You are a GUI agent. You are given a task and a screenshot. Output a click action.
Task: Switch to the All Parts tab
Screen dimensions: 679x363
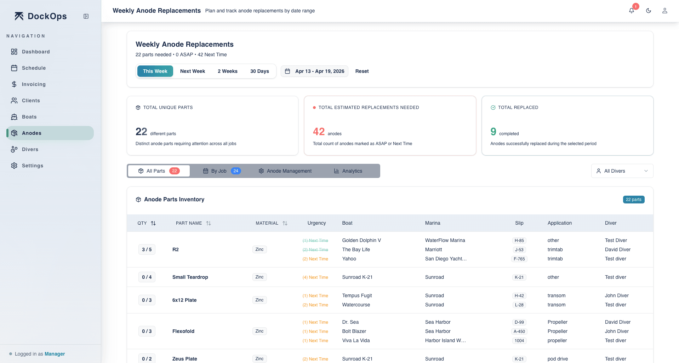coord(159,171)
